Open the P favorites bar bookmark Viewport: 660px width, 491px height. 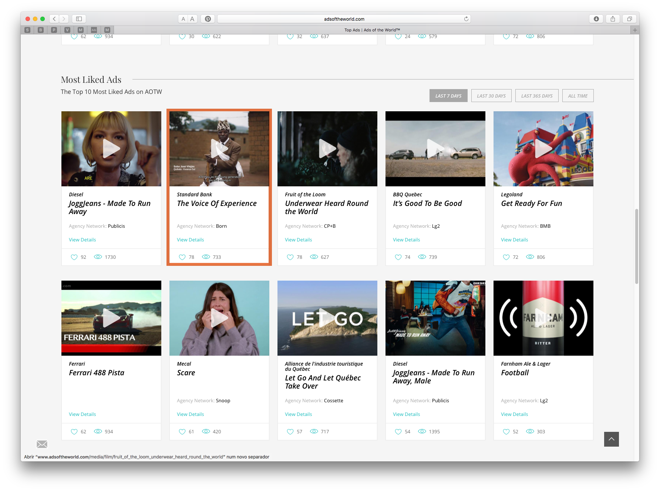(x=54, y=30)
